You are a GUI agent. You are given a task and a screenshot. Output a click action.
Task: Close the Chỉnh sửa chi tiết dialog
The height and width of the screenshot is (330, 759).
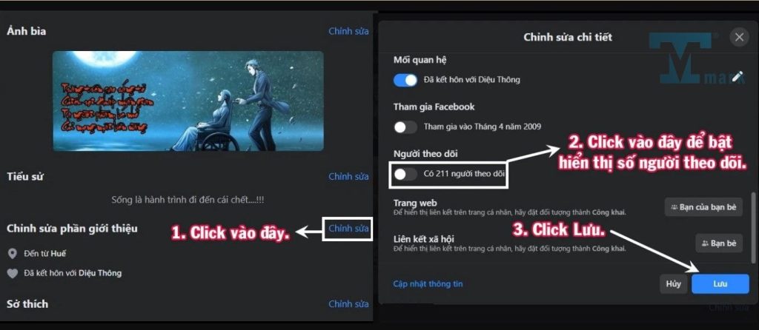739,37
